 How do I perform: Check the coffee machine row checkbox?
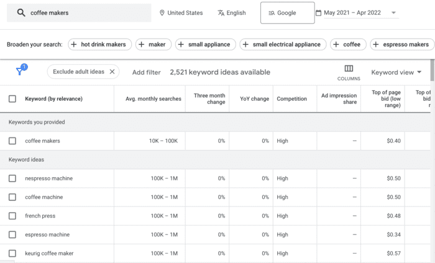pos(12,197)
